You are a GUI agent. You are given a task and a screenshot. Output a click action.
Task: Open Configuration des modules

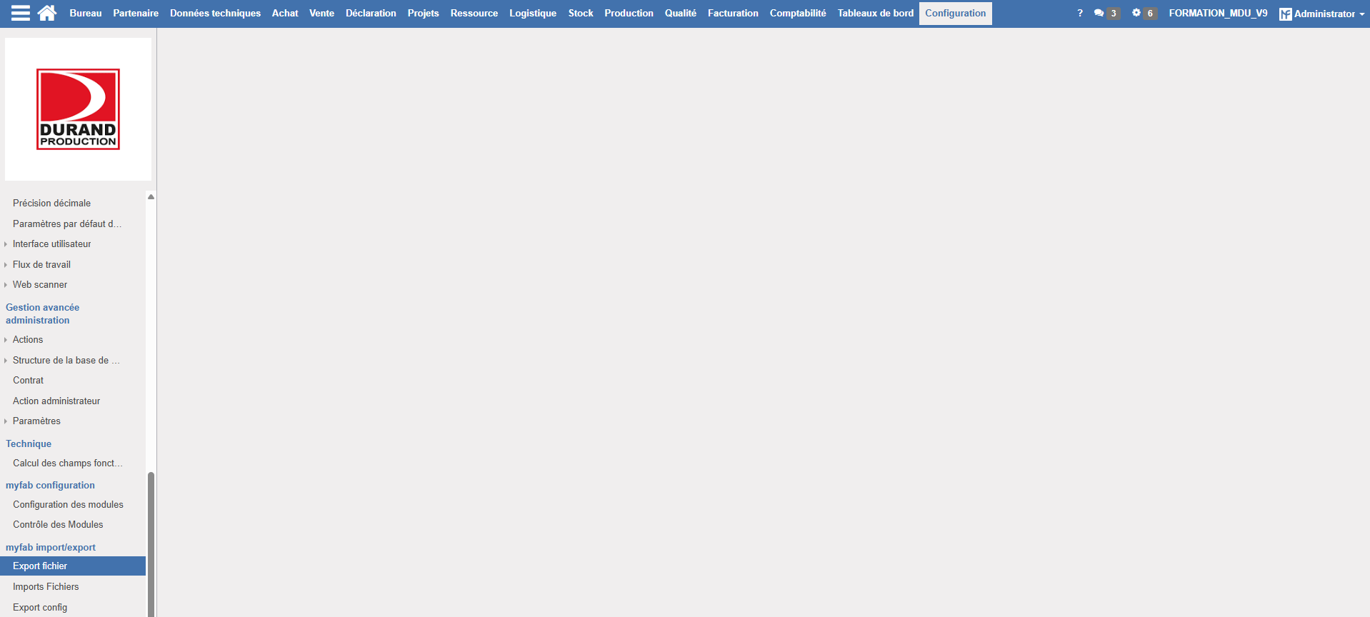click(68, 505)
